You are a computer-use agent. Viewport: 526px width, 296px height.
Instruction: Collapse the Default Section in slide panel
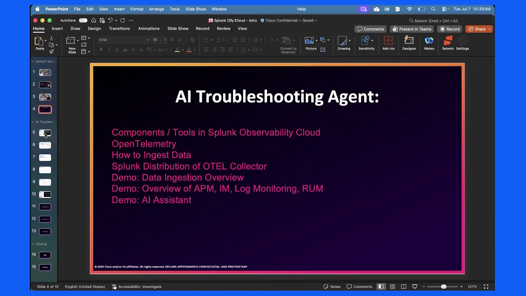point(33,61)
